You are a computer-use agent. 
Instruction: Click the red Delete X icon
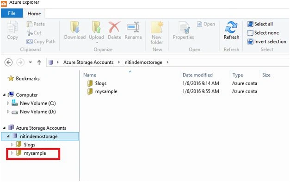[115, 27]
